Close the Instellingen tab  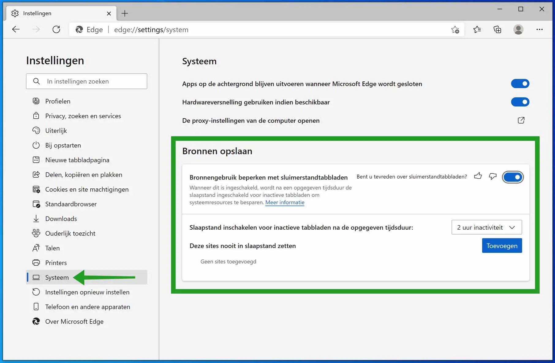(x=109, y=13)
